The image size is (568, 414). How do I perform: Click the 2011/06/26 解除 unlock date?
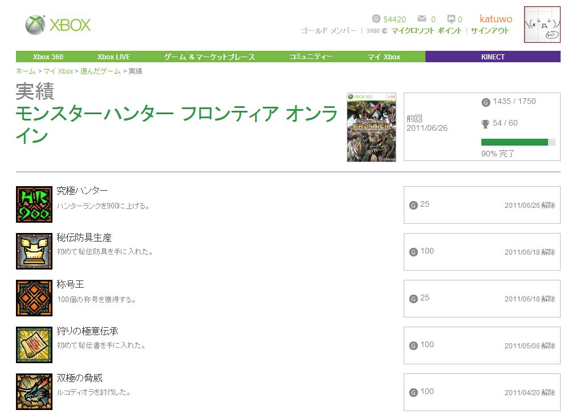pyautogui.click(x=530, y=206)
